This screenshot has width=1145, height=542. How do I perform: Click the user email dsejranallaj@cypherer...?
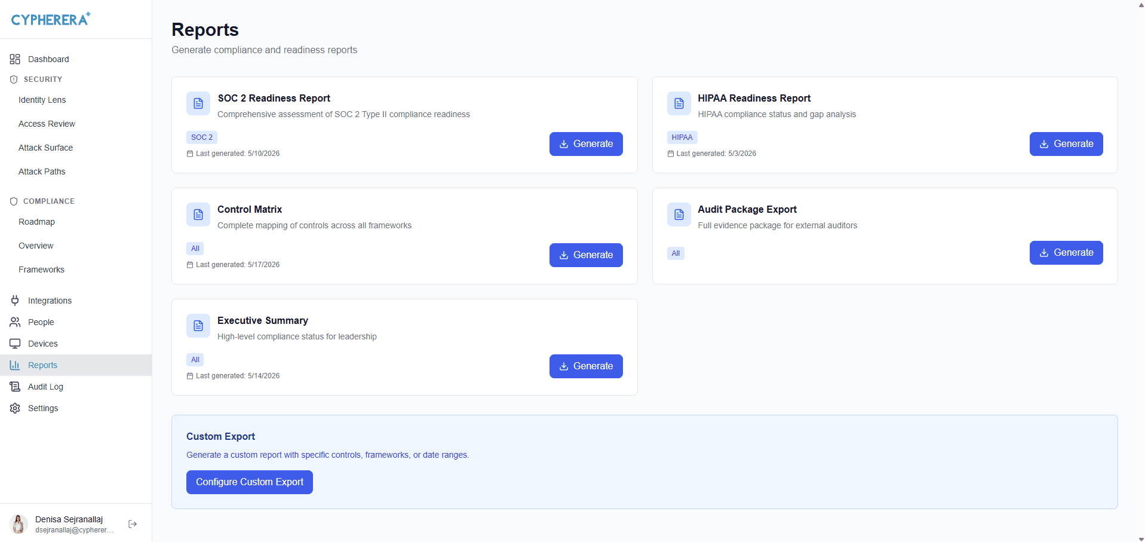[x=74, y=530]
